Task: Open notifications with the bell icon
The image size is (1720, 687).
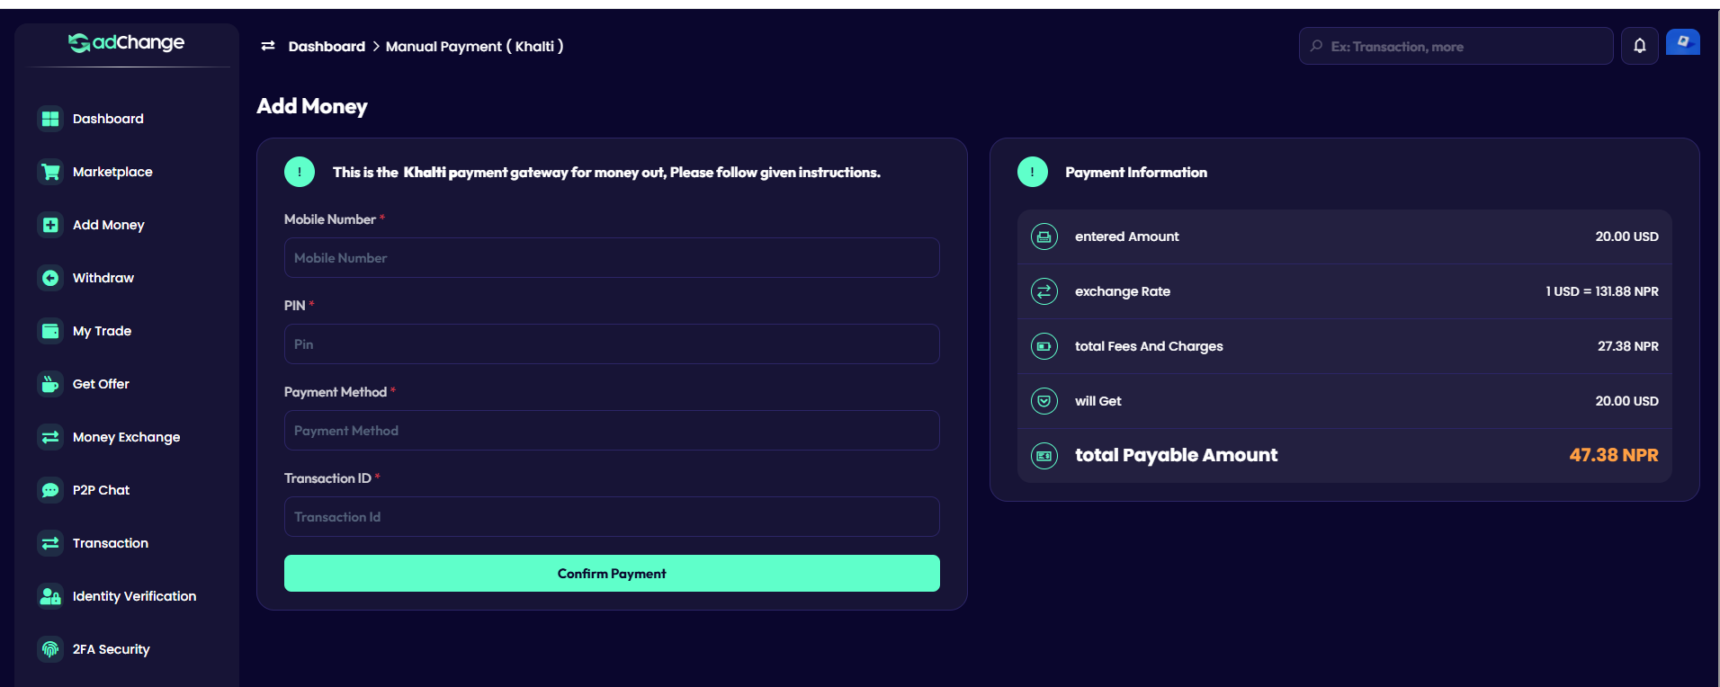Action: click(1640, 46)
